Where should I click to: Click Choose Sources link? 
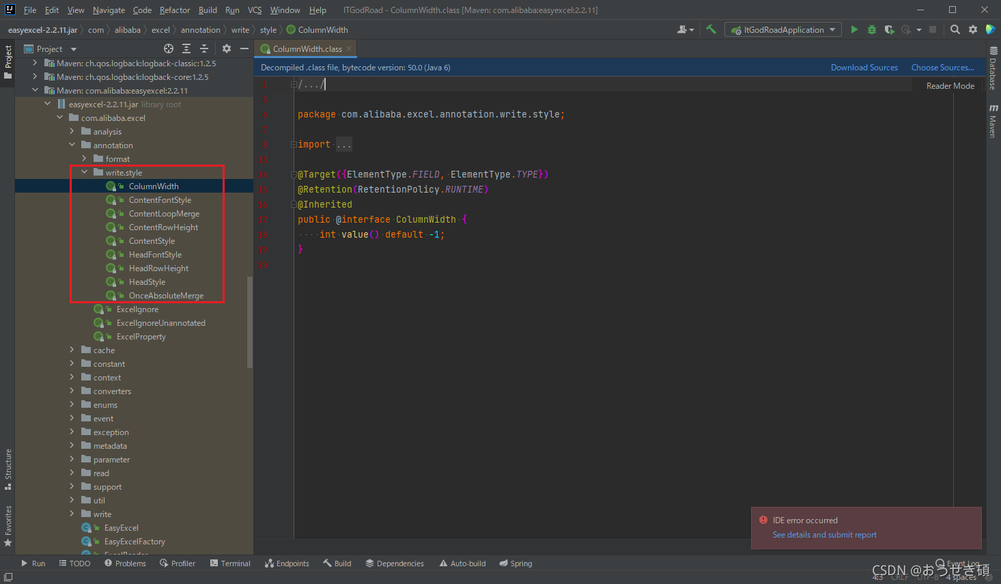tap(942, 67)
